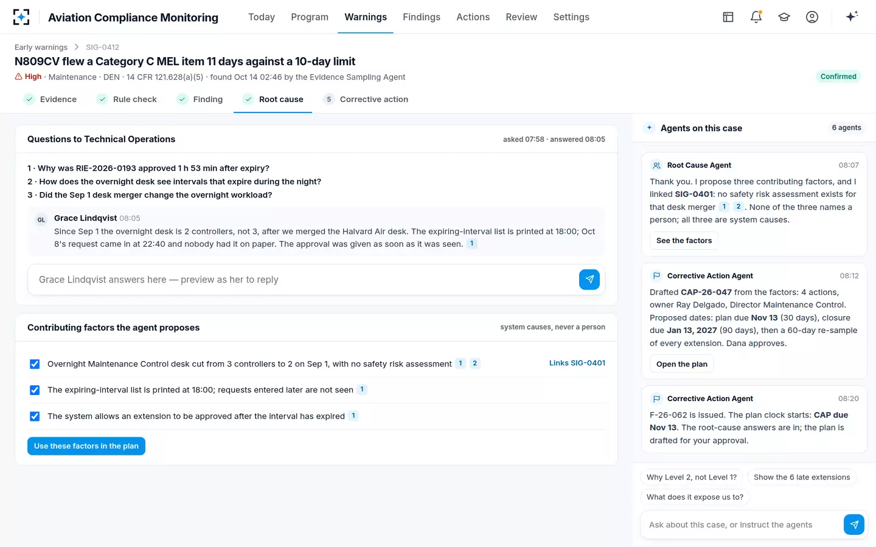Click What does it expose us to? suggestion
This screenshot has height=547, width=876.
(695, 497)
